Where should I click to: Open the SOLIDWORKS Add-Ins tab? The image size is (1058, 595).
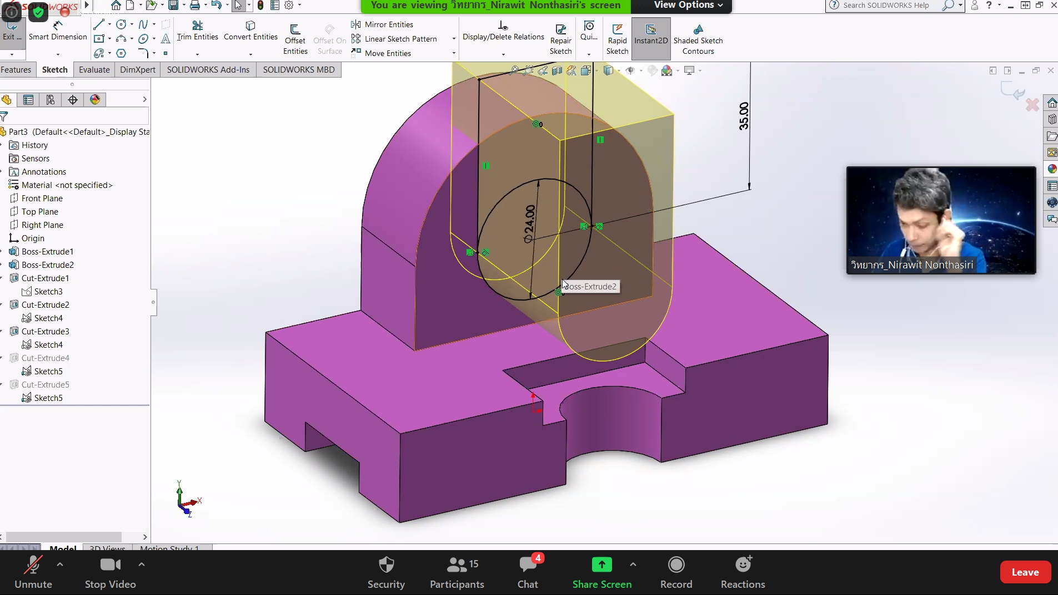pyautogui.click(x=208, y=70)
